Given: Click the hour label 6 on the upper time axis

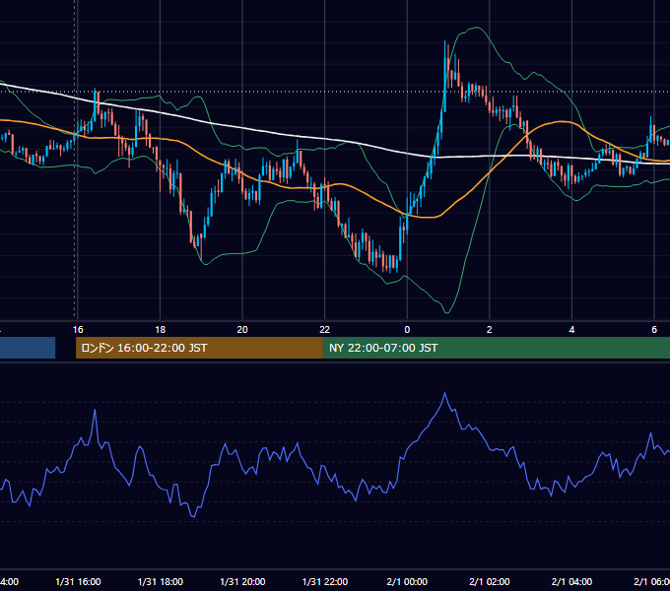Looking at the screenshot, I should pos(654,330).
